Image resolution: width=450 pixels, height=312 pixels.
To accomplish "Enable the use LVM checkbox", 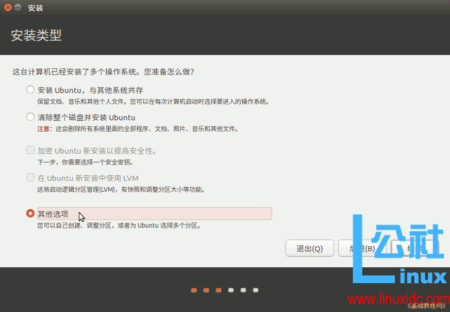I will [x=30, y=177].
